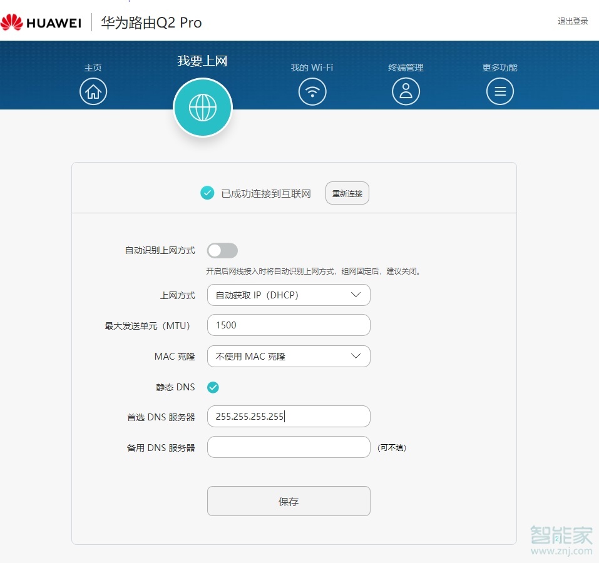Enable 自动识别上网方式 switch
The width and height of the screenshot is (599, 563).
[222, 250]
